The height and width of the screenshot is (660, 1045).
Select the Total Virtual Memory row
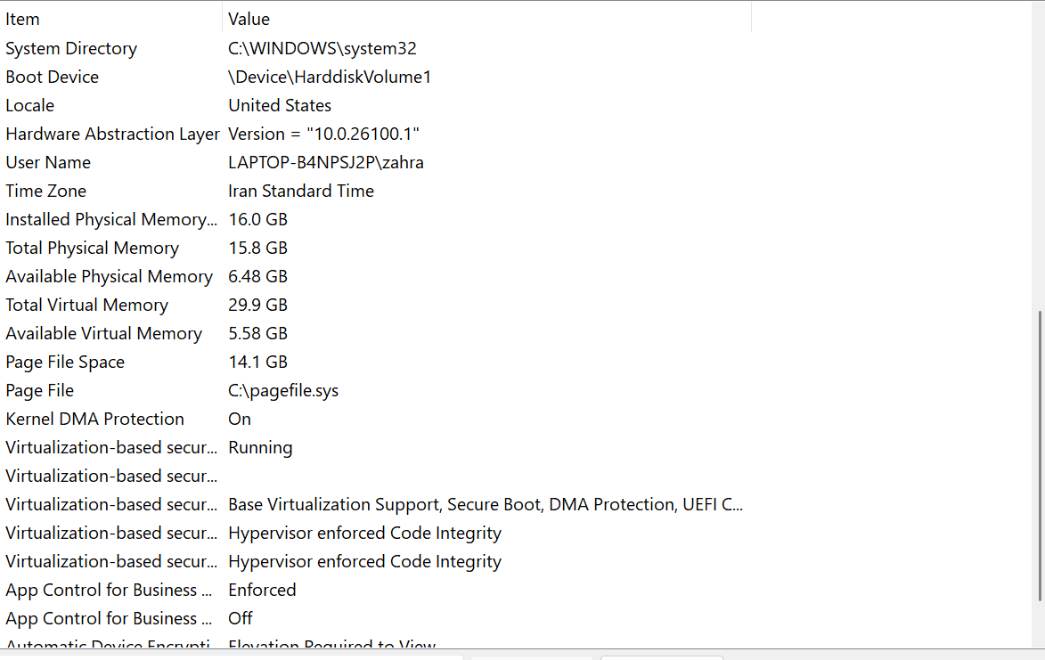(86, 305)
